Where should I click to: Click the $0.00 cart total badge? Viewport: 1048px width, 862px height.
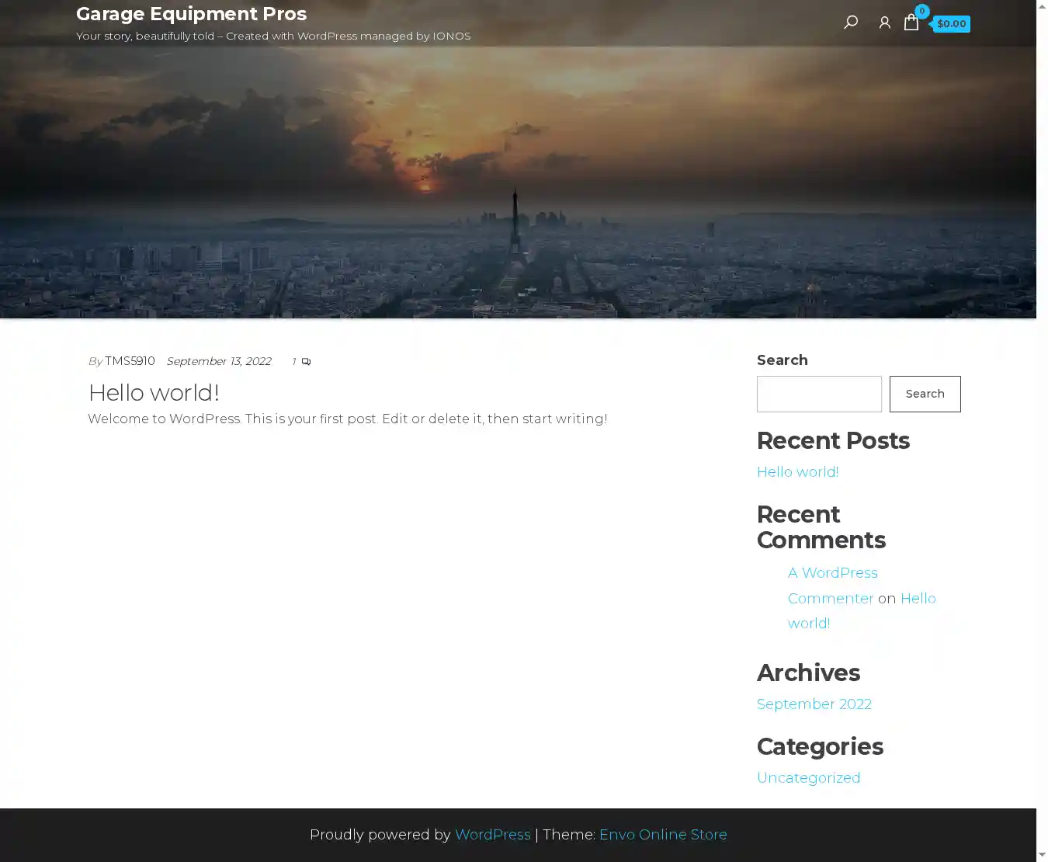951,24
